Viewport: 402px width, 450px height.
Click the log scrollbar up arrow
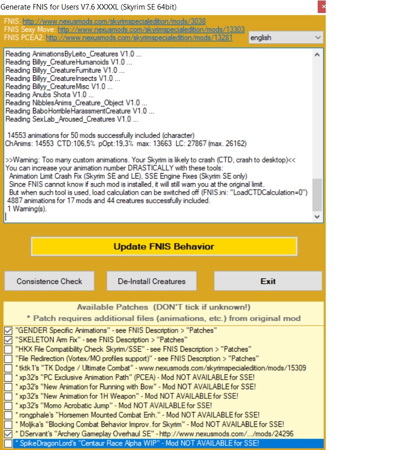[317, 55]
